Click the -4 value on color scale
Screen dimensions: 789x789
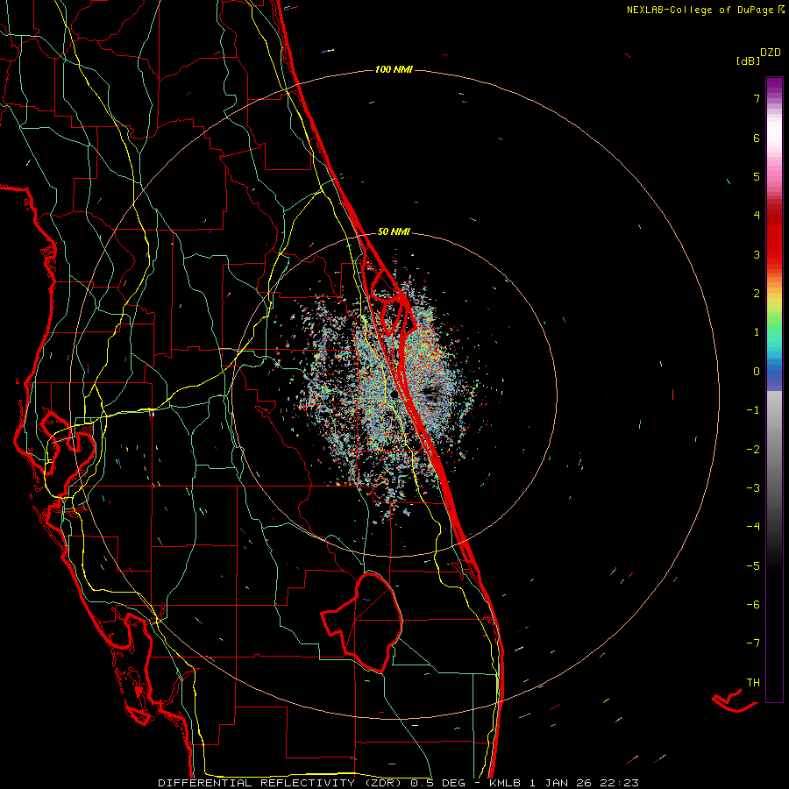coord(753,527)
